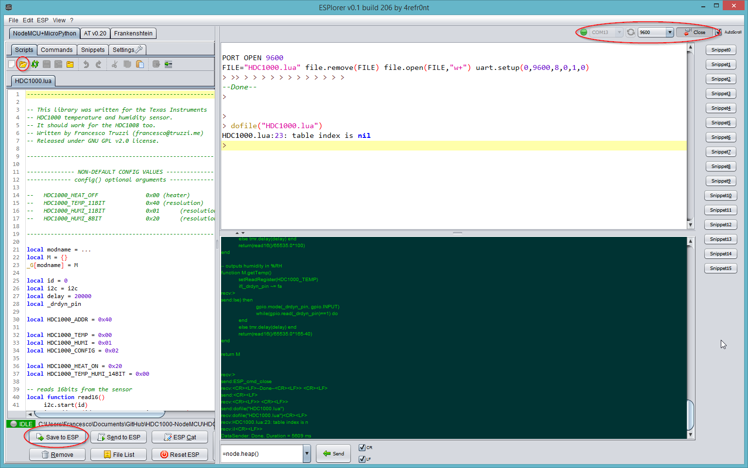The image size is (748, 468).
Task: Uncheck the LF line ending checkbox
Action: click(362, 459)
